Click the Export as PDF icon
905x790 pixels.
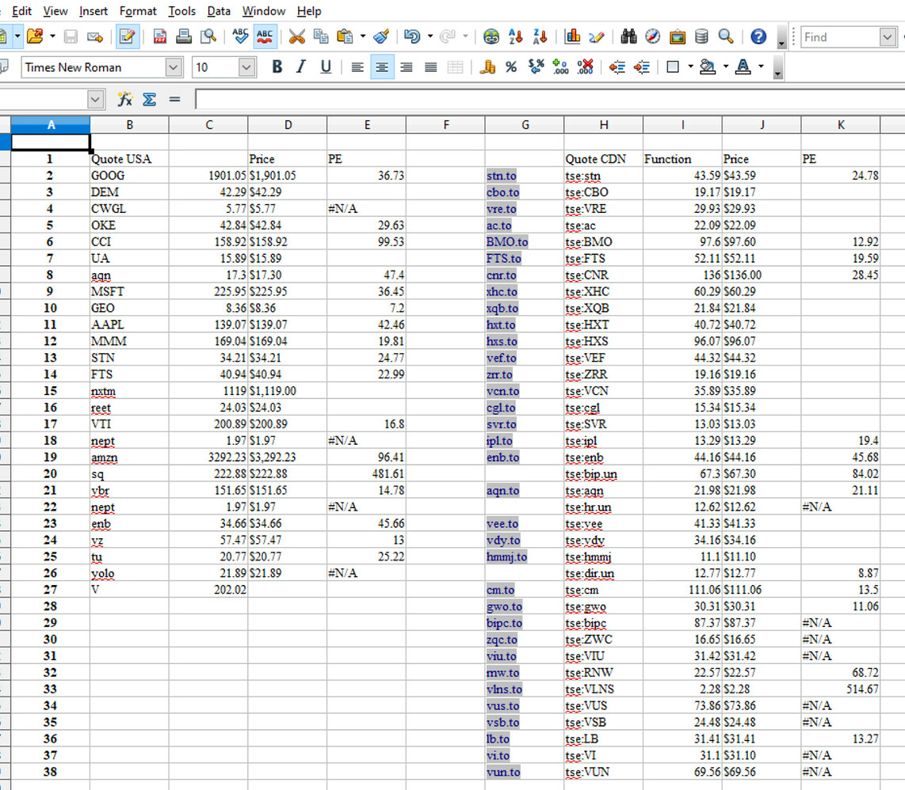(x=159, y=36)
